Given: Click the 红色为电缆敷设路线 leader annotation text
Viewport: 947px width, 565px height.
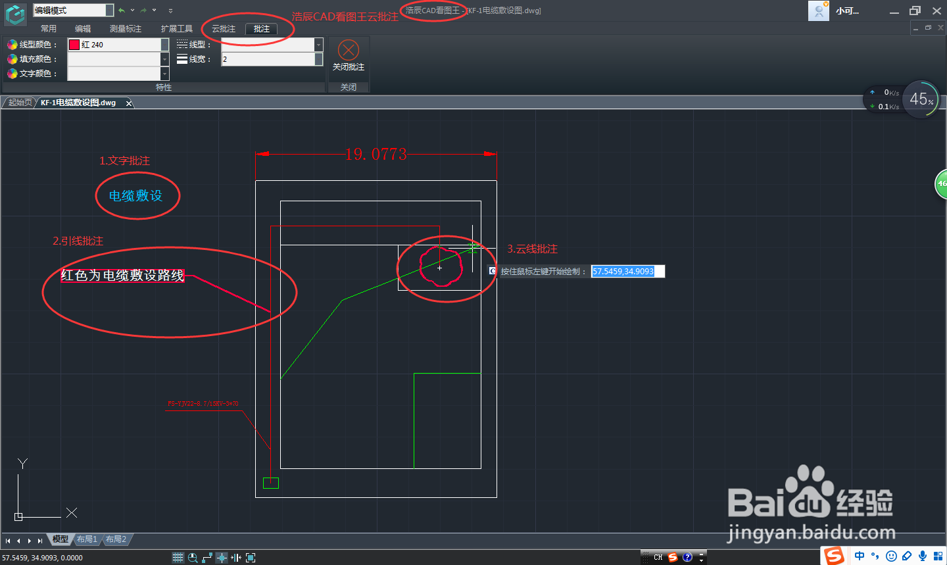Looking at the screenshot, I should point(123,276).
